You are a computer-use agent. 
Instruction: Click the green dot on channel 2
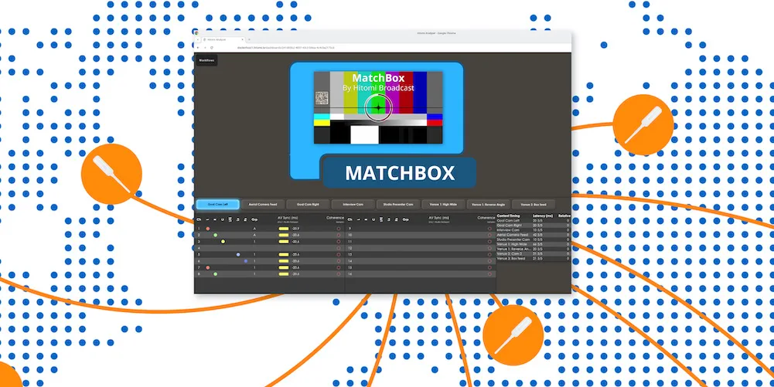(215, 235)
